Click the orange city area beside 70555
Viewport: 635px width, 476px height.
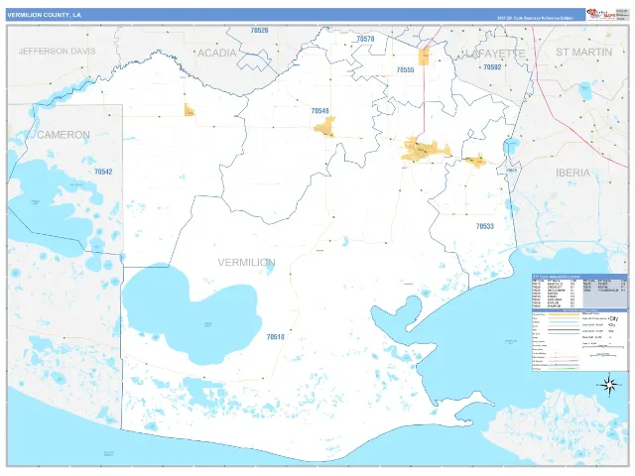pyautogui.click(x=425, y=56)
